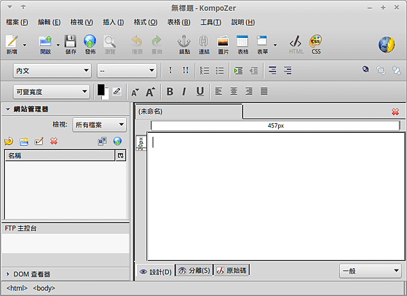Image resolution: width=407 pixels, height=296 pixels.
Task: Click the KompoZer globe logo
Action: point(387,45)
